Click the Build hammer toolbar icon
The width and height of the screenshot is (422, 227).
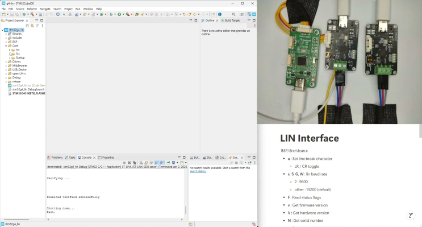coord(32,14)
